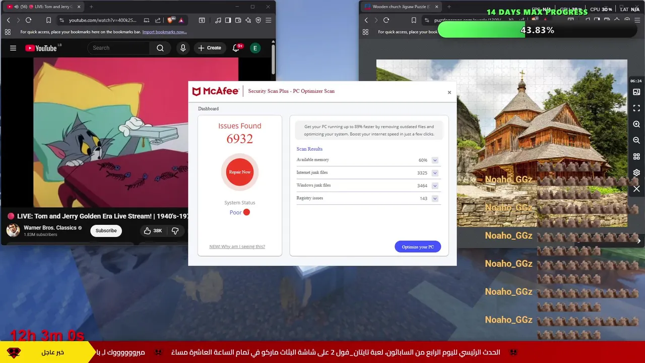Subscribe to Warner Bros. Classics
This screenshot has width=645, height=363.
click(x=106, y=230)
